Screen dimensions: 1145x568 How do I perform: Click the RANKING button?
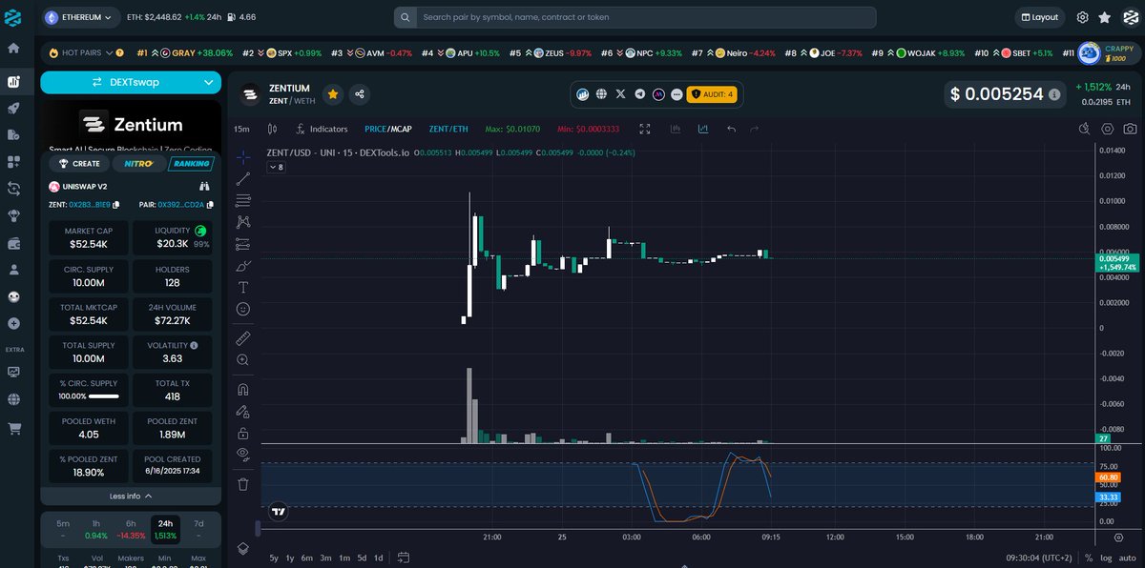click(x=191, y=163)
